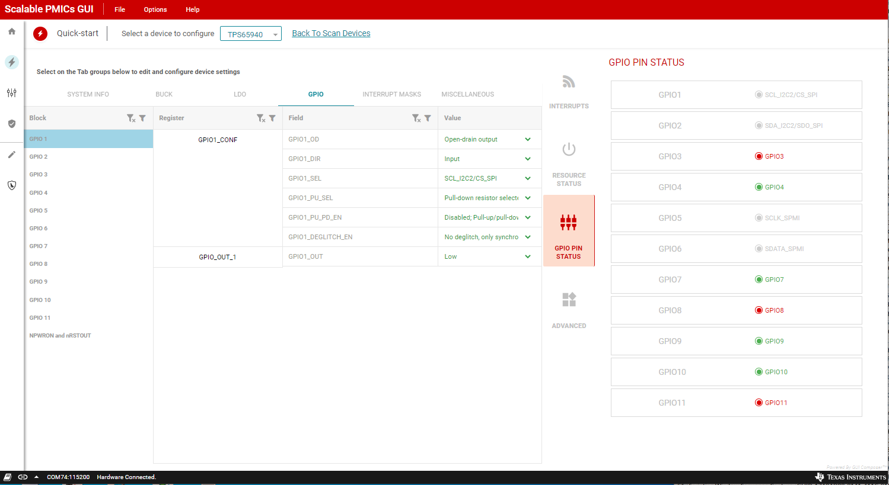The image size is (889, 485).
Task: Open the Resource Status power icon
Action: coord(569,149)
